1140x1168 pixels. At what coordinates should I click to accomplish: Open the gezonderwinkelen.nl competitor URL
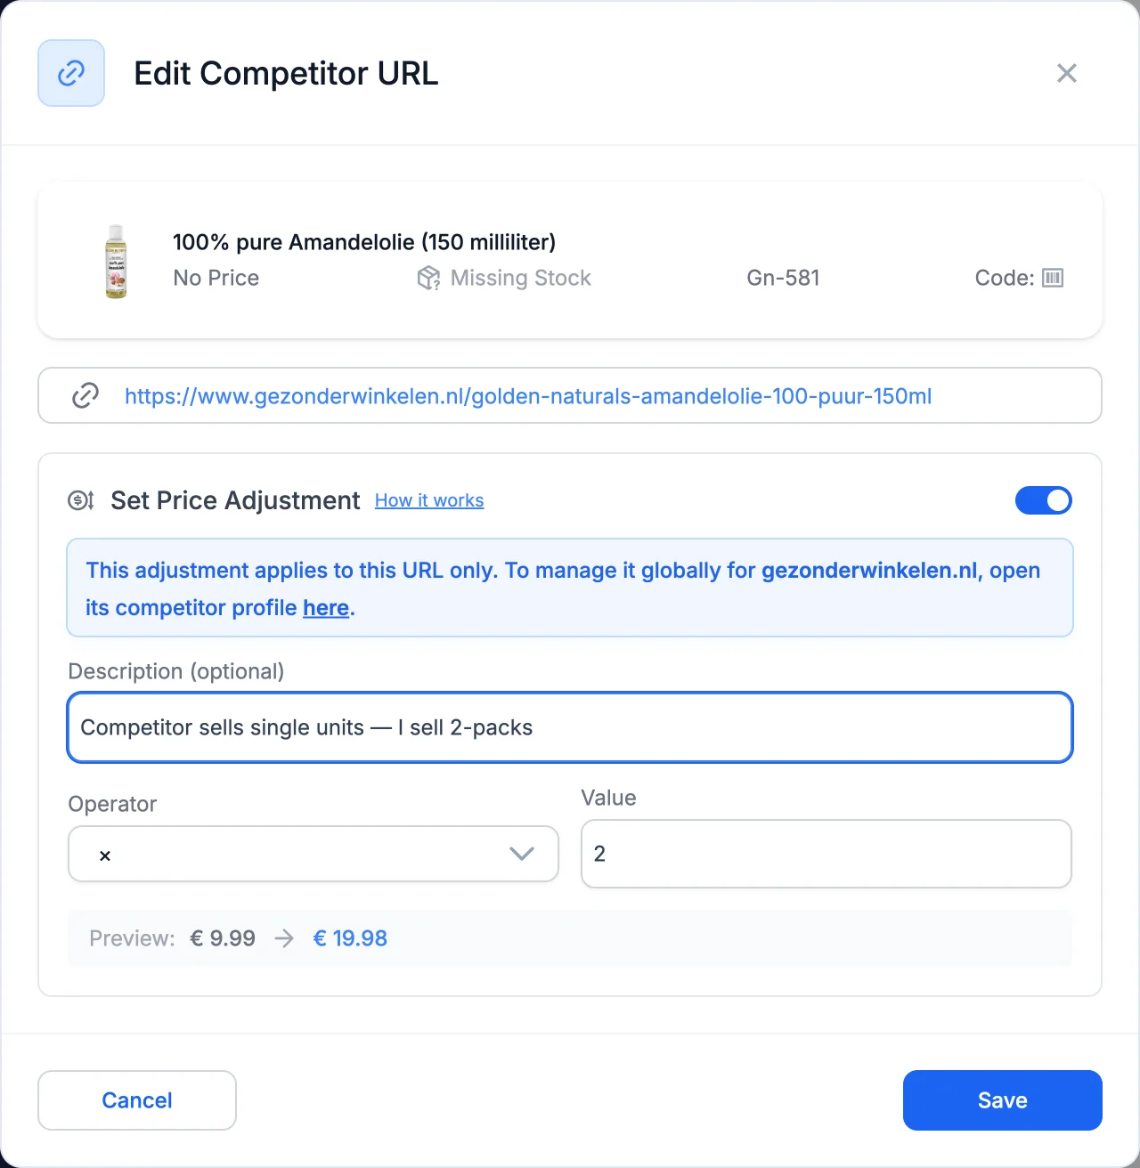click(x=528, y=396)
